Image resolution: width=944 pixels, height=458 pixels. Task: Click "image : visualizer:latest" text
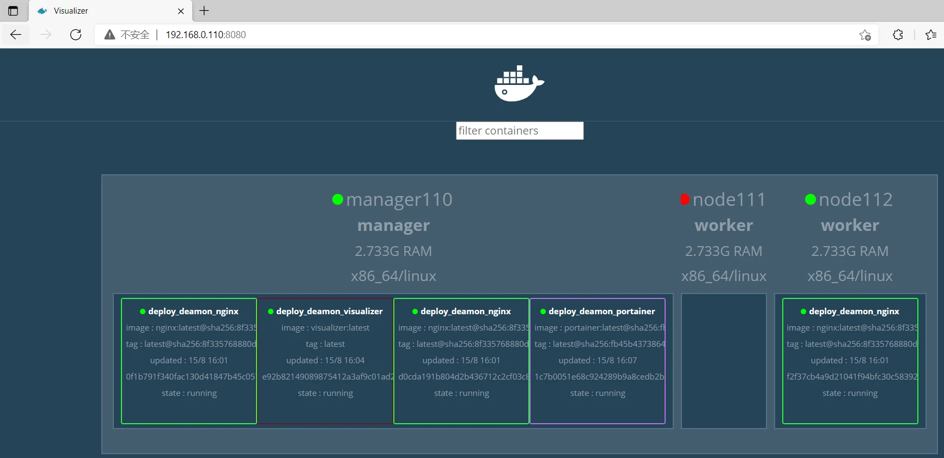pos(325,328)
